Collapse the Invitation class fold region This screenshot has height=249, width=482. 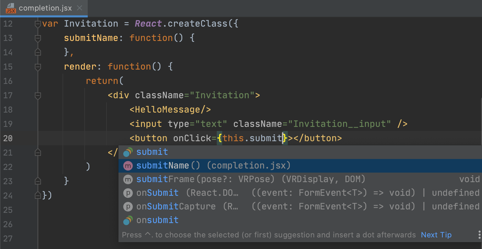[38, 24]
